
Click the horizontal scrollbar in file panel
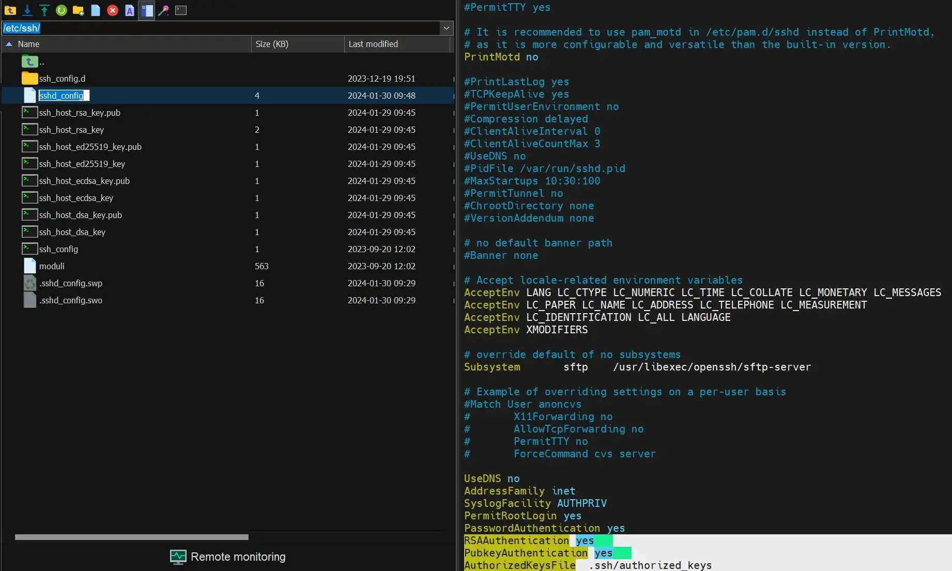[132, 537]
